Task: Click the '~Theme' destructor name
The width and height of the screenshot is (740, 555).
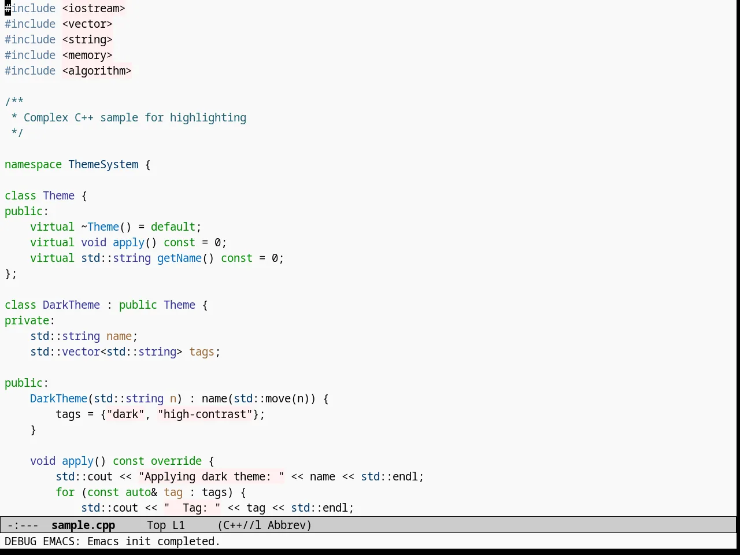Action: 100,227
